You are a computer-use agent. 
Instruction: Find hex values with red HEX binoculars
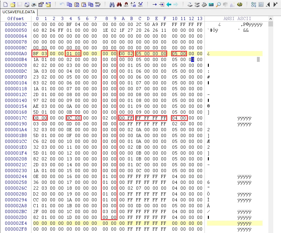tap(126, 4)
